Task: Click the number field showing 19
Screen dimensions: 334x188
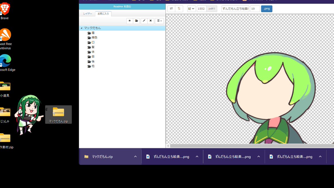Action: (x=255, y=9)
